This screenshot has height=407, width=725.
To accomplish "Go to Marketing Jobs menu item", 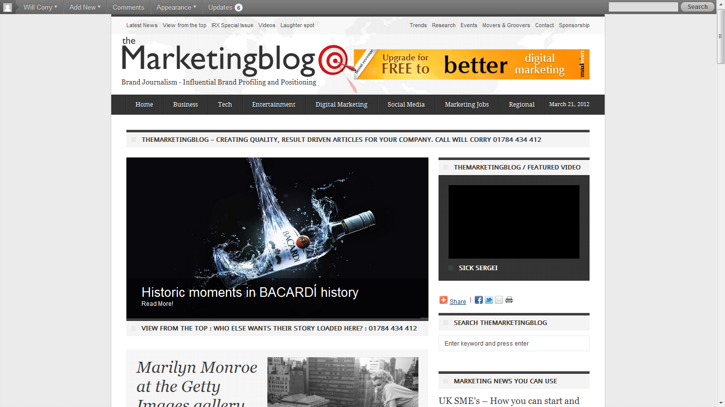I will click(467, 105).
